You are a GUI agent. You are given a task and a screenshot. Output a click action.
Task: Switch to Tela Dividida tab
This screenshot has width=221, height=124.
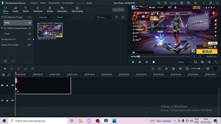coord(77,9)
